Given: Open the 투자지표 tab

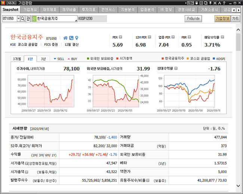Looking at the screenshot, I should [x=89, y=10].
